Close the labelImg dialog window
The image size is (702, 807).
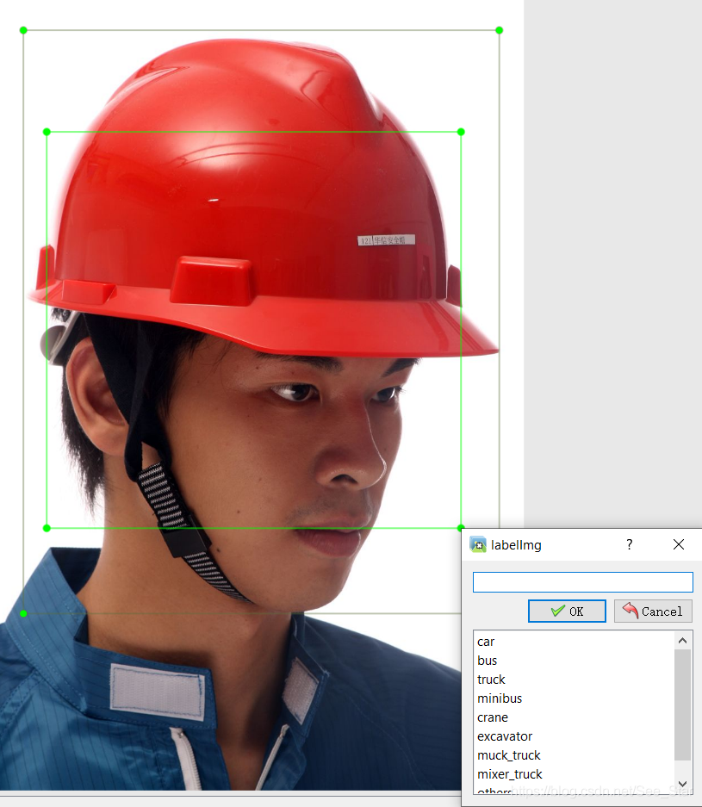(x=679, y=544)
